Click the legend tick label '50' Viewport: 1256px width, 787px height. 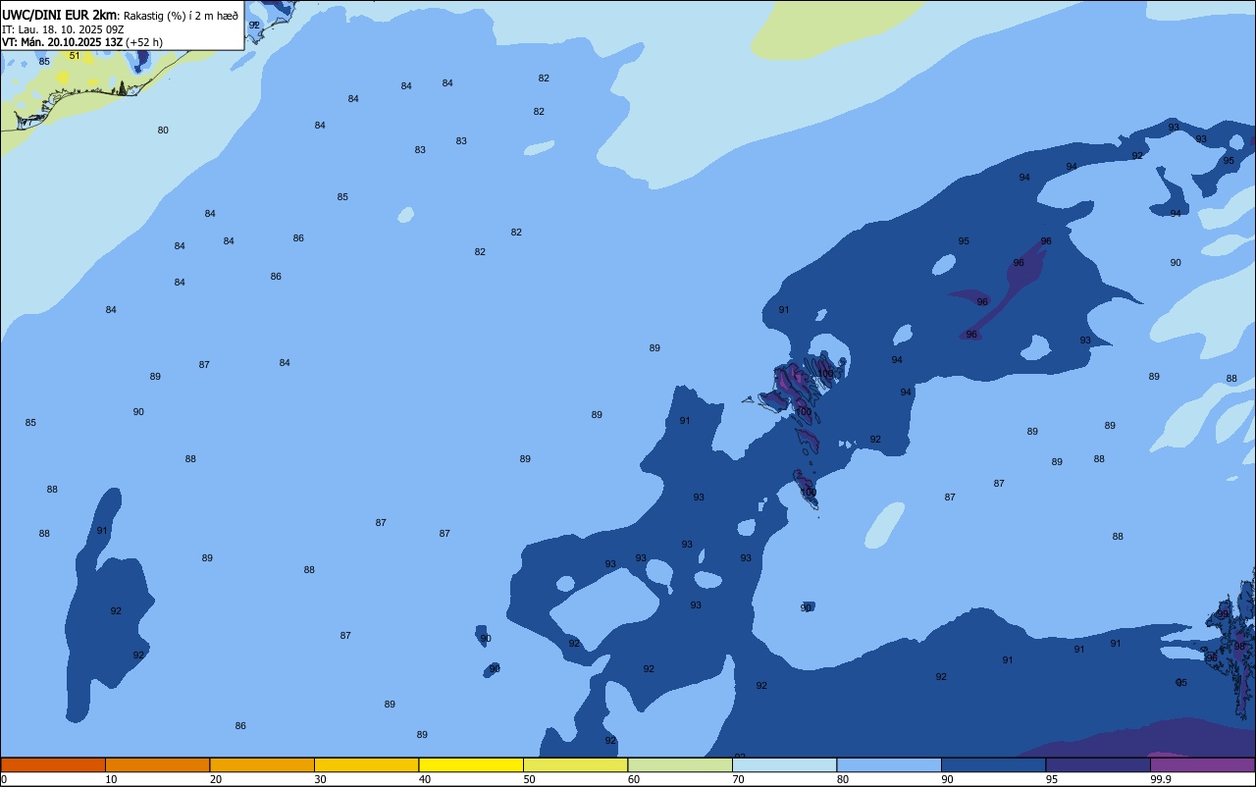click(x=529, y=779)
